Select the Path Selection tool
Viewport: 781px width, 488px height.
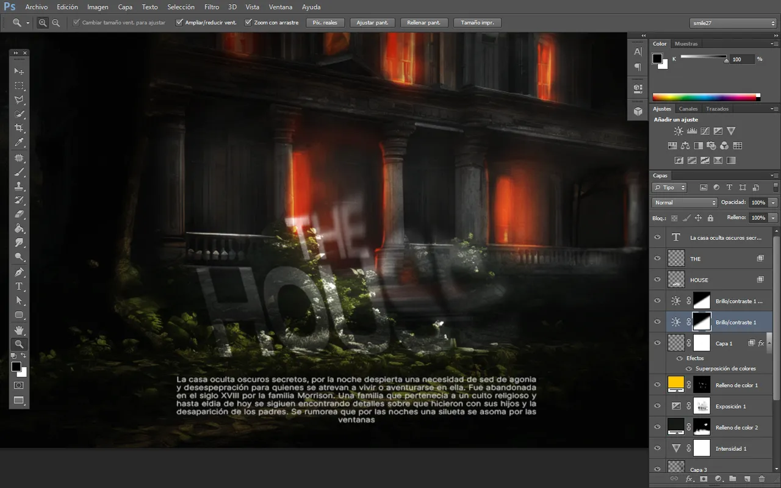(x=19, y=301)
